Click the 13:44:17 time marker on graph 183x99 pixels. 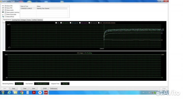102,49
